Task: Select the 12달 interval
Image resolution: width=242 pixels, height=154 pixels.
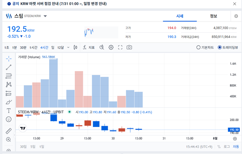Action: (x=60, y=47)
